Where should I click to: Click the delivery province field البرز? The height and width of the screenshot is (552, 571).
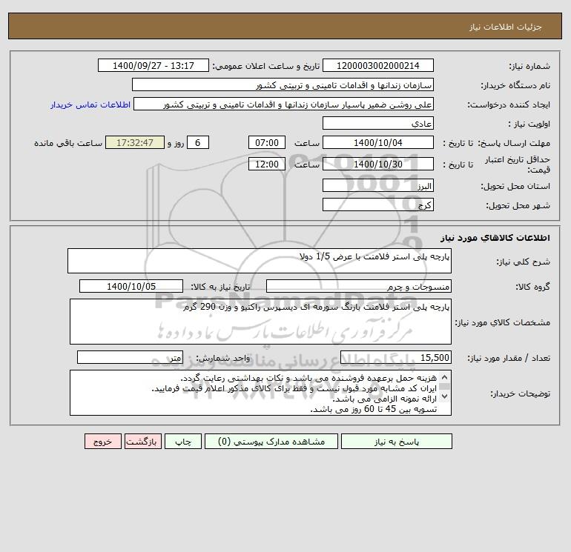(378, 185)
